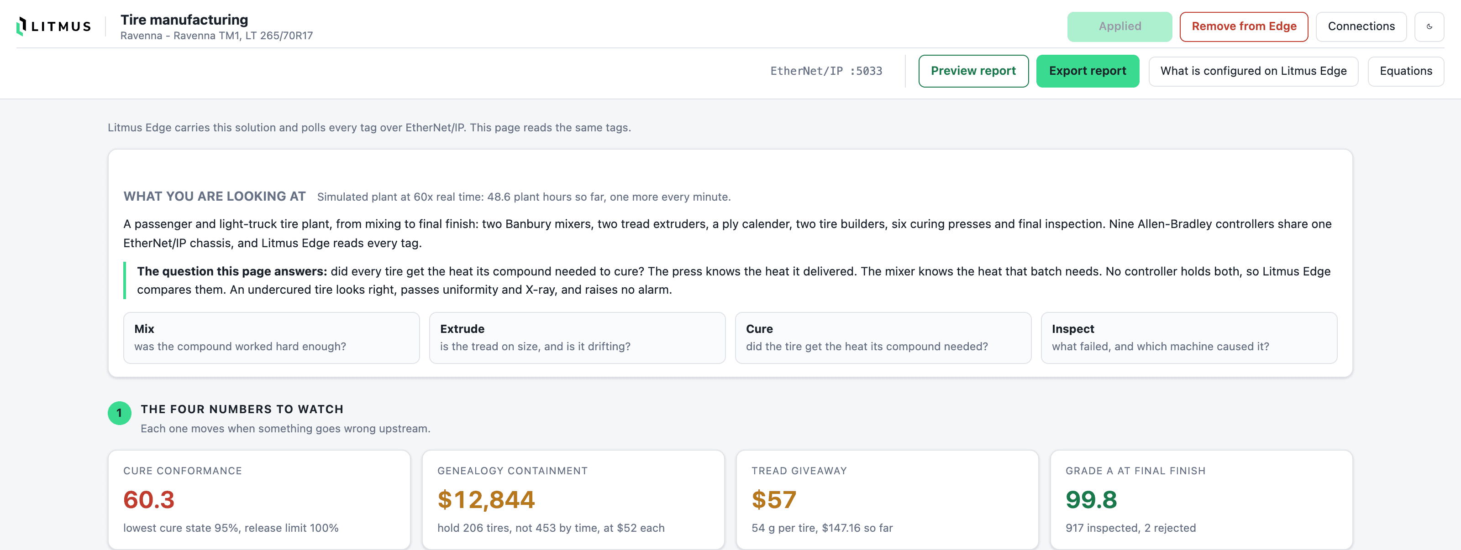Open the Equations view
The height and width of the screenshot is (550, 1461).
(x=1405, y=71)
